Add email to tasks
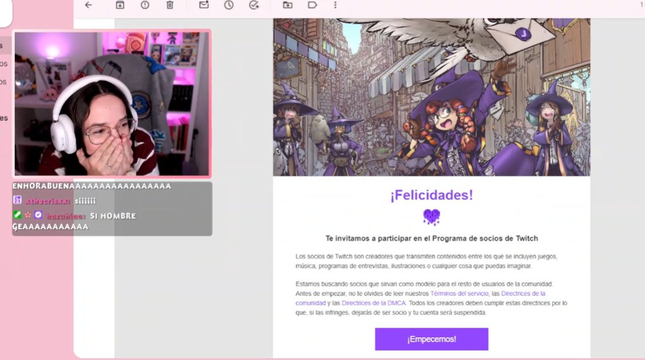The height and width of the screenshot is (360, 645). pos(254,5)
